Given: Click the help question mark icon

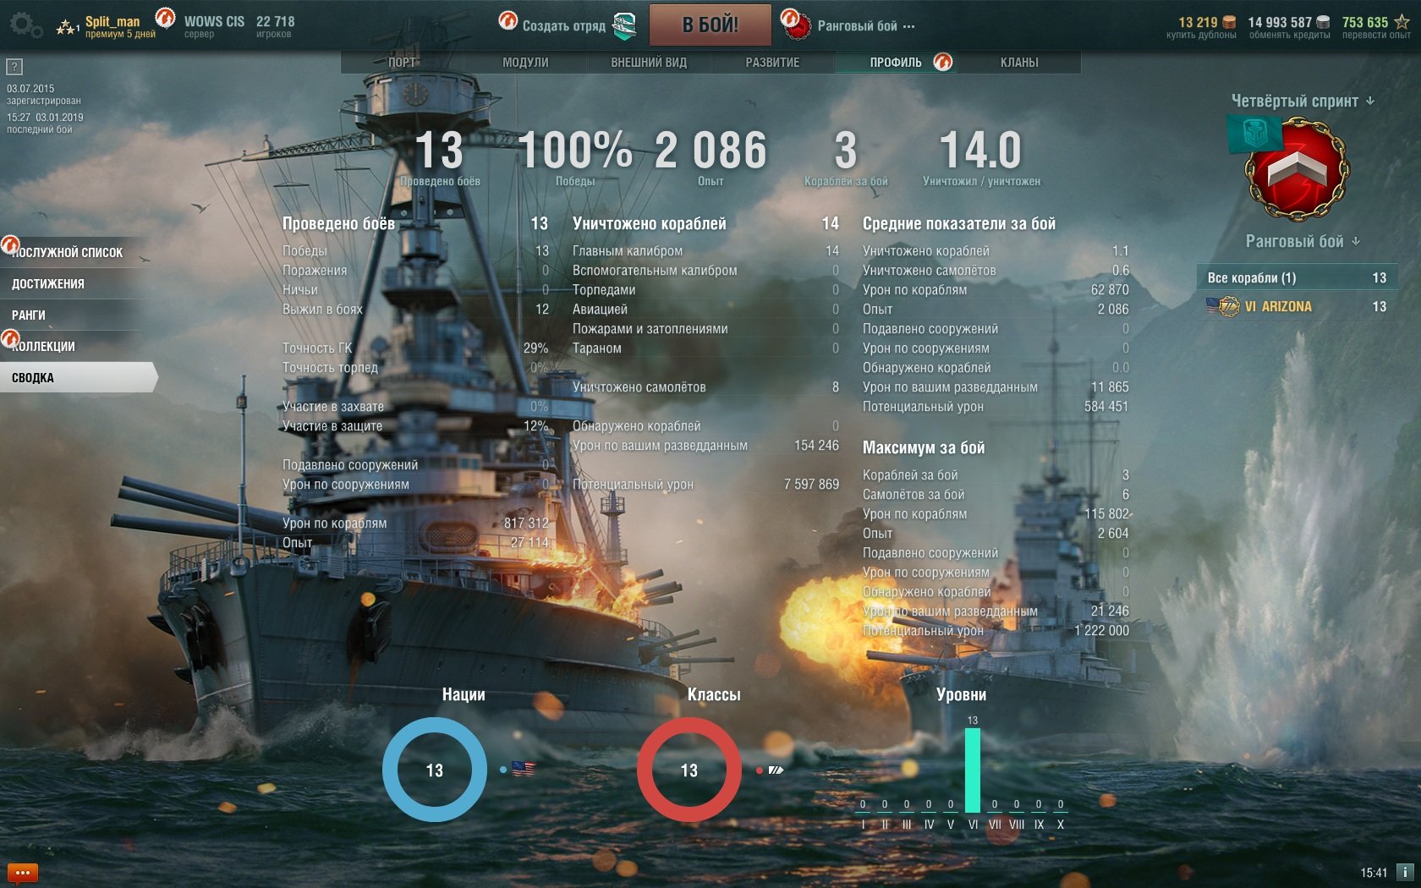Looking at the screenshot, I should tap(14, 67).
